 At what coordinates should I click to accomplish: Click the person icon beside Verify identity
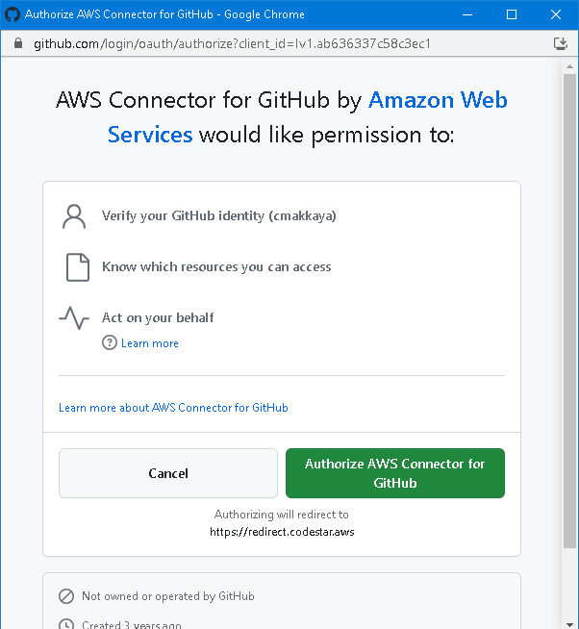point(74,216)
